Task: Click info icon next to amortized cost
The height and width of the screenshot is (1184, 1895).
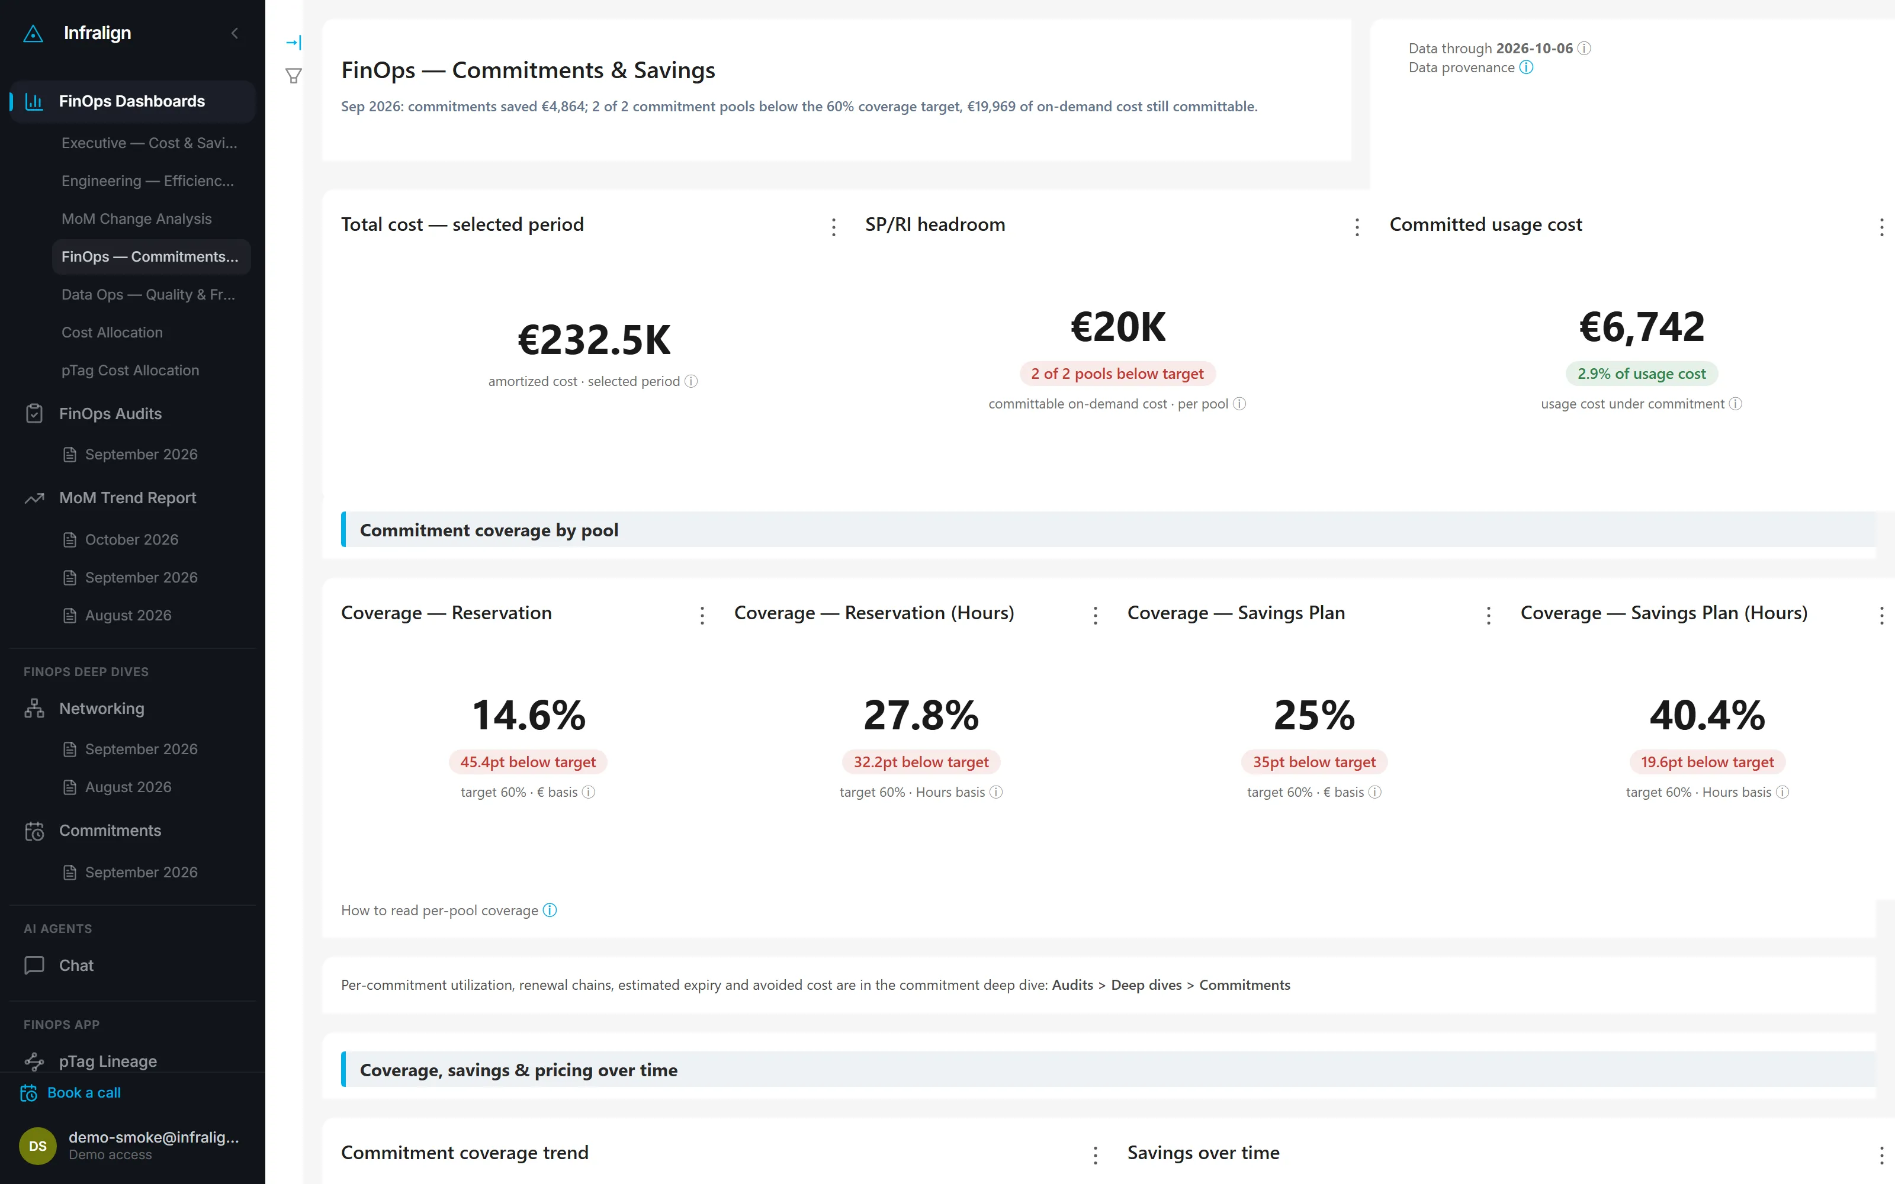Action: 690,381
